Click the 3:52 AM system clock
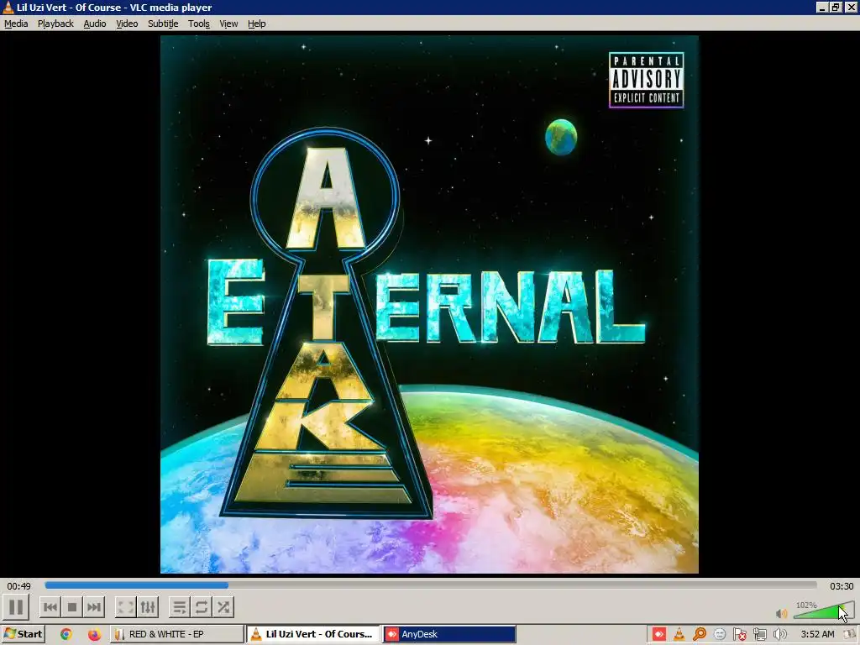 click(817, 635)
